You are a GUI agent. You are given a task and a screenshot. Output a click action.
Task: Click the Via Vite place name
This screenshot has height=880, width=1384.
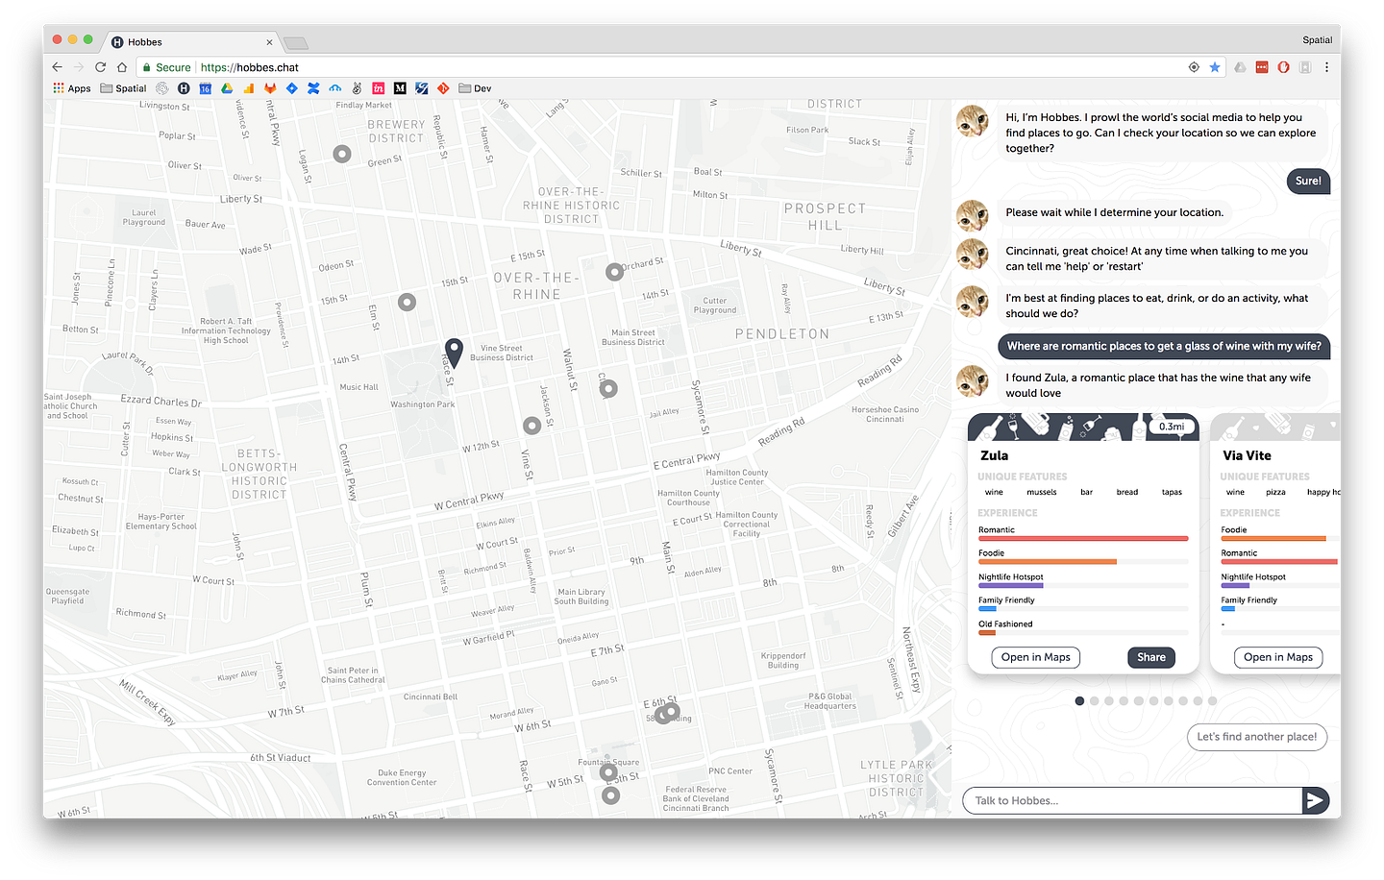tap(1247, 455)
